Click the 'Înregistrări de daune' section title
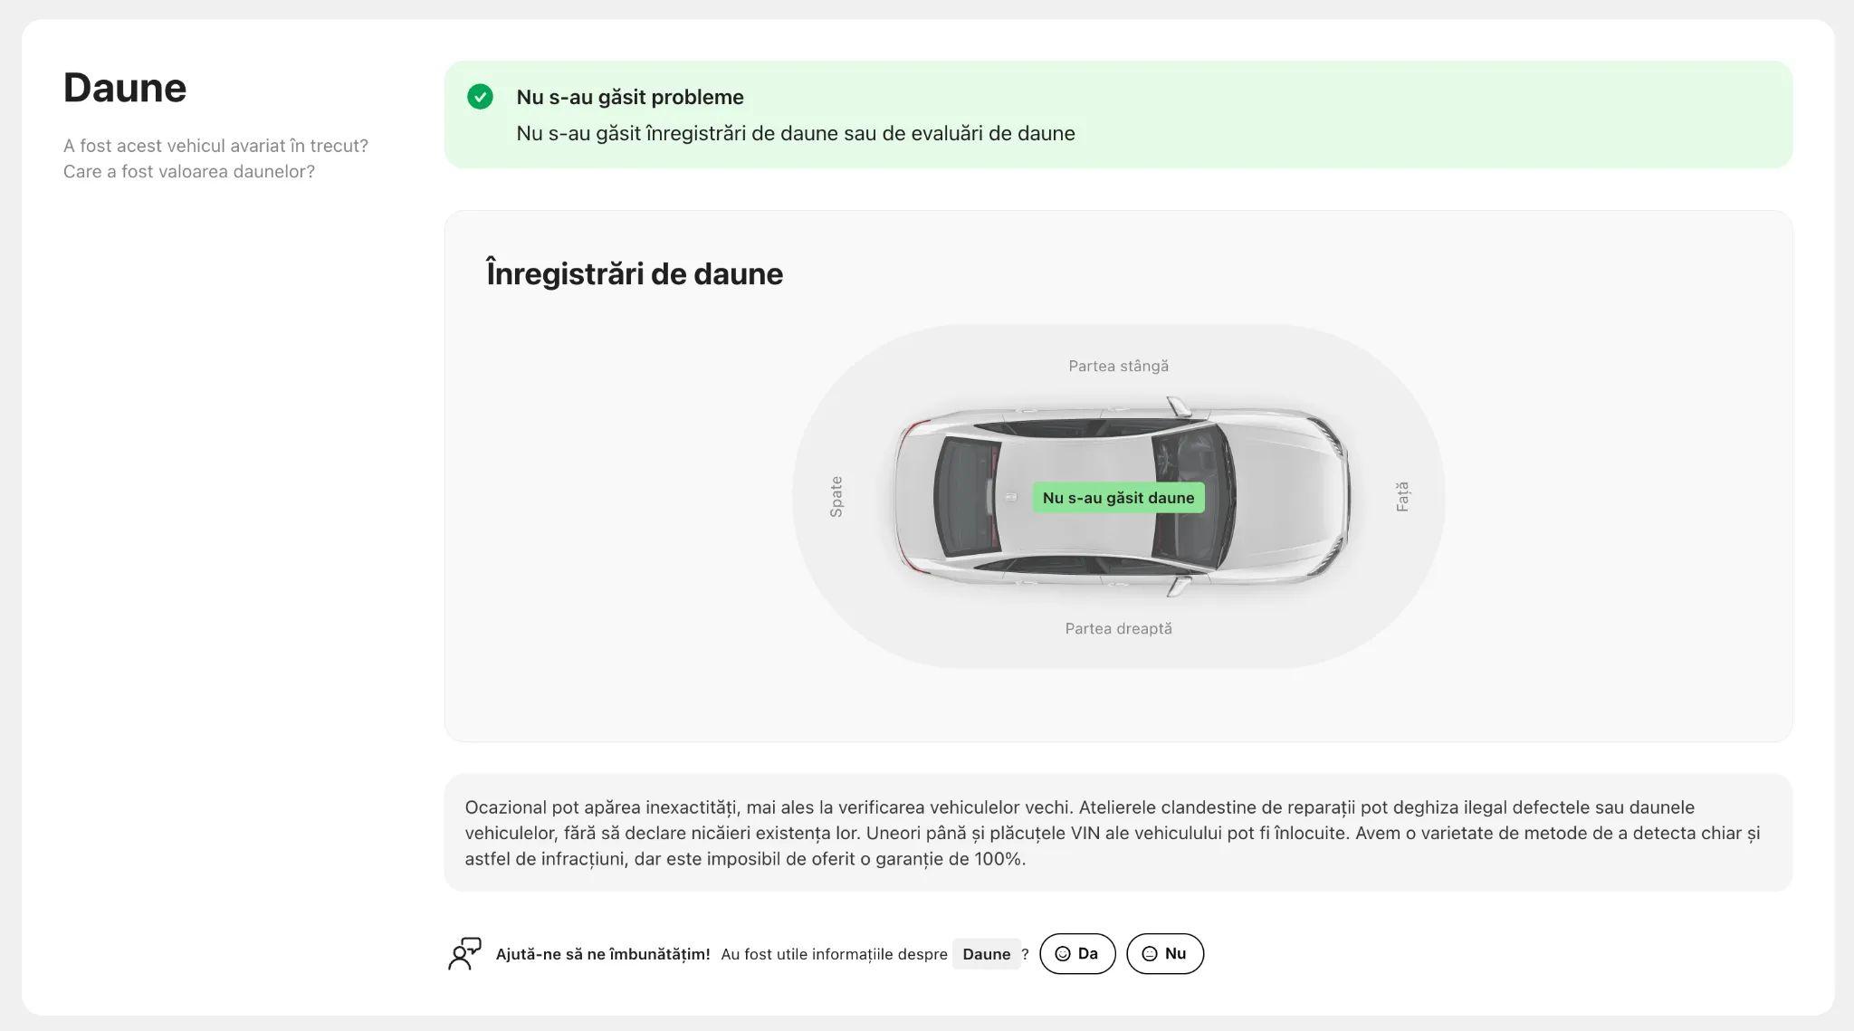The width and height of the screenshot is (1854, 1031). [634, 273]
